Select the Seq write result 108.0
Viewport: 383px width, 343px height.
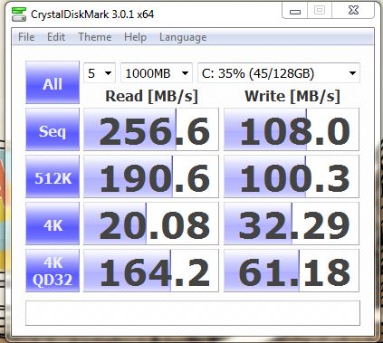292,129
